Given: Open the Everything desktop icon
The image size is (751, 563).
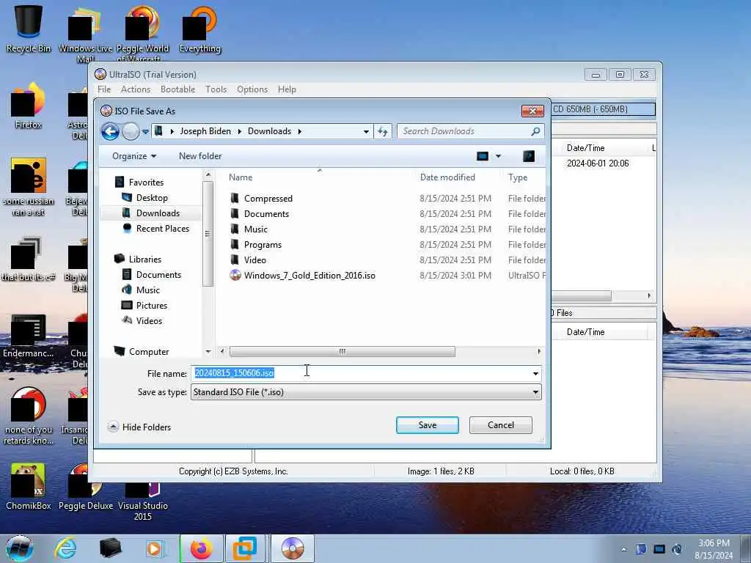Looking at the screenshot, I should point(200,29).
